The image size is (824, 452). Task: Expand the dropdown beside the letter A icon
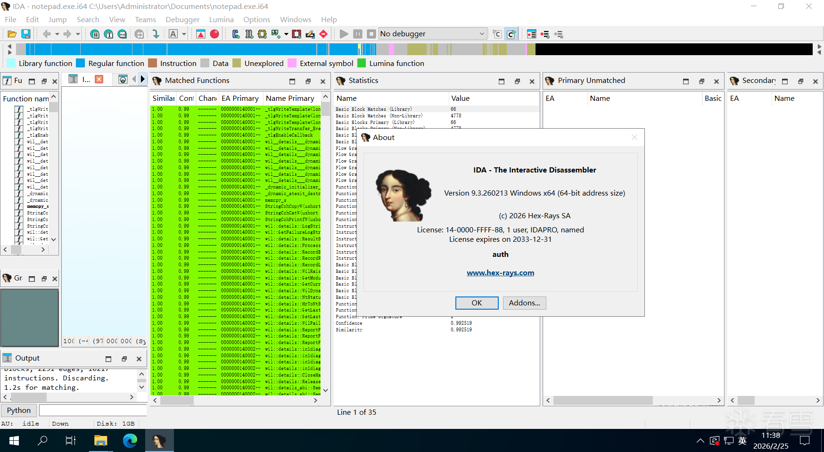(184, 34)
